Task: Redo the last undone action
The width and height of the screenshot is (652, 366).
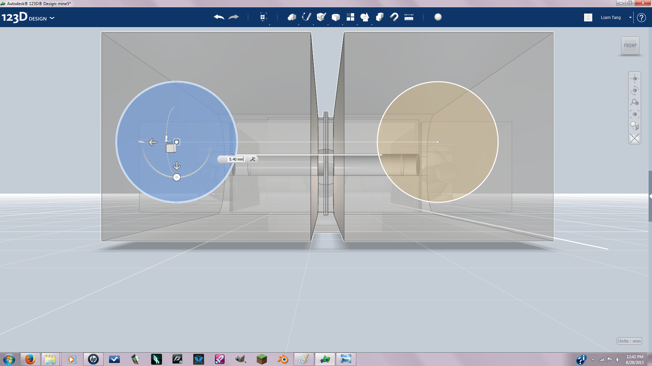Action: click(x=234, y=17)
